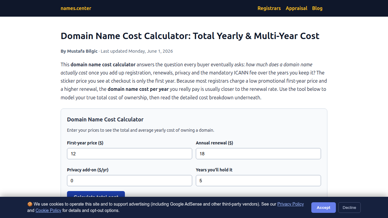Click the Domain Name Cost Calculator heading
This screenshot has height=218, width=388.
(x=105, y=120)
